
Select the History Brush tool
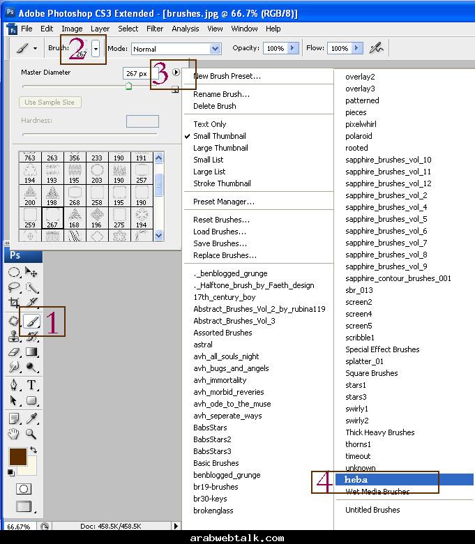[32, 336]
